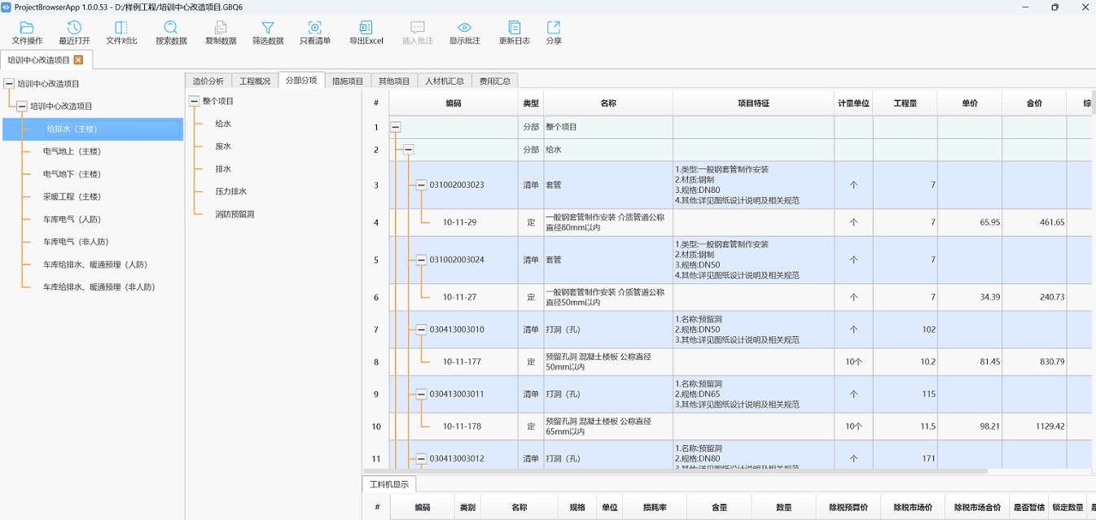Launch the 文件对比 file compare tool
1096x520 pixels.
tap(121, 33)
